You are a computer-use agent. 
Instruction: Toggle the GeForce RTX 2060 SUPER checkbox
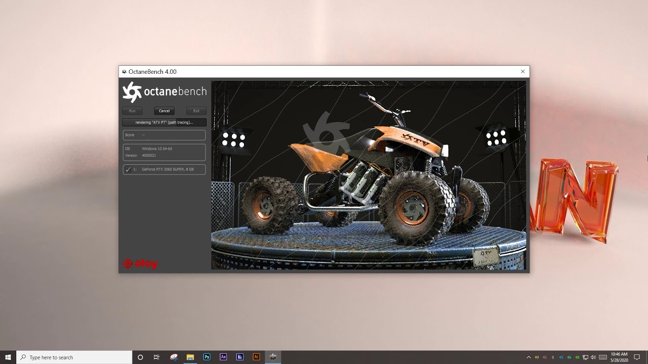[128, 169]
